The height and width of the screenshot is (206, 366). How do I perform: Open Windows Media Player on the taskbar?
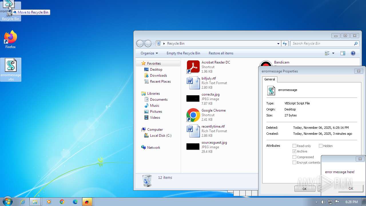coord(49,202)
